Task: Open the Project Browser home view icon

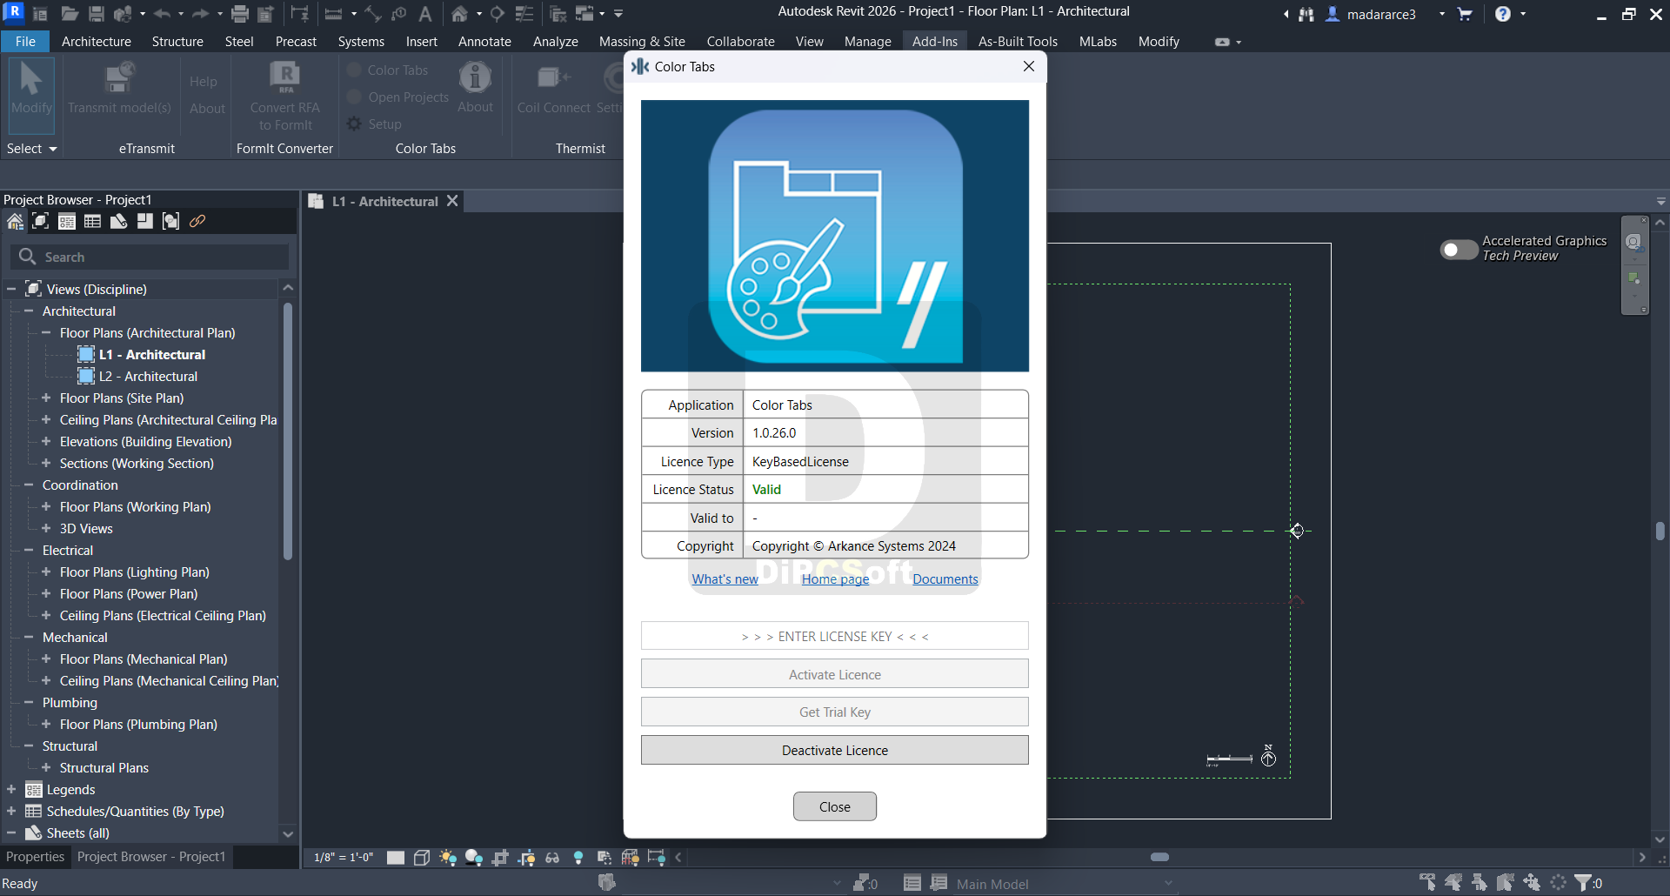Action: tap(15, 222)
